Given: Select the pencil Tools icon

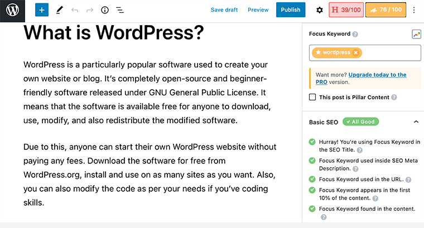Looking at the screenshot, I should coord(60,10).
